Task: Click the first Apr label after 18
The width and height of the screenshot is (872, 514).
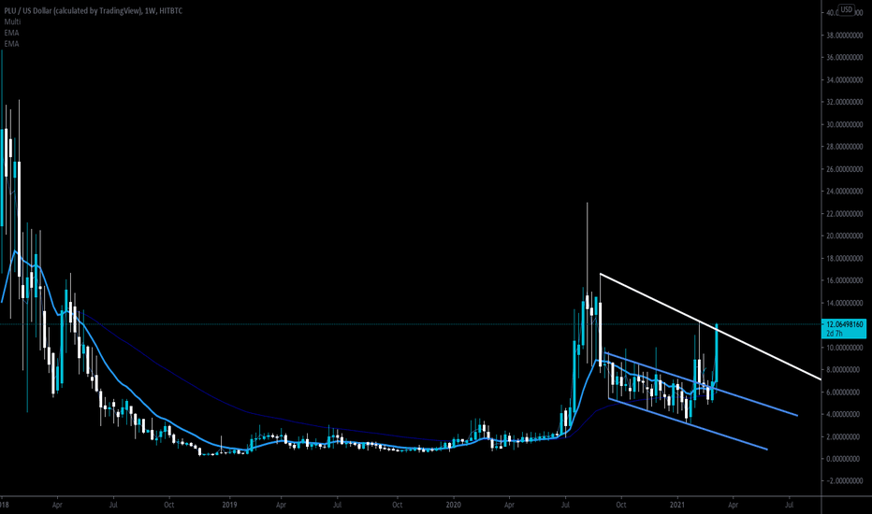Action: tap(57, 505)
